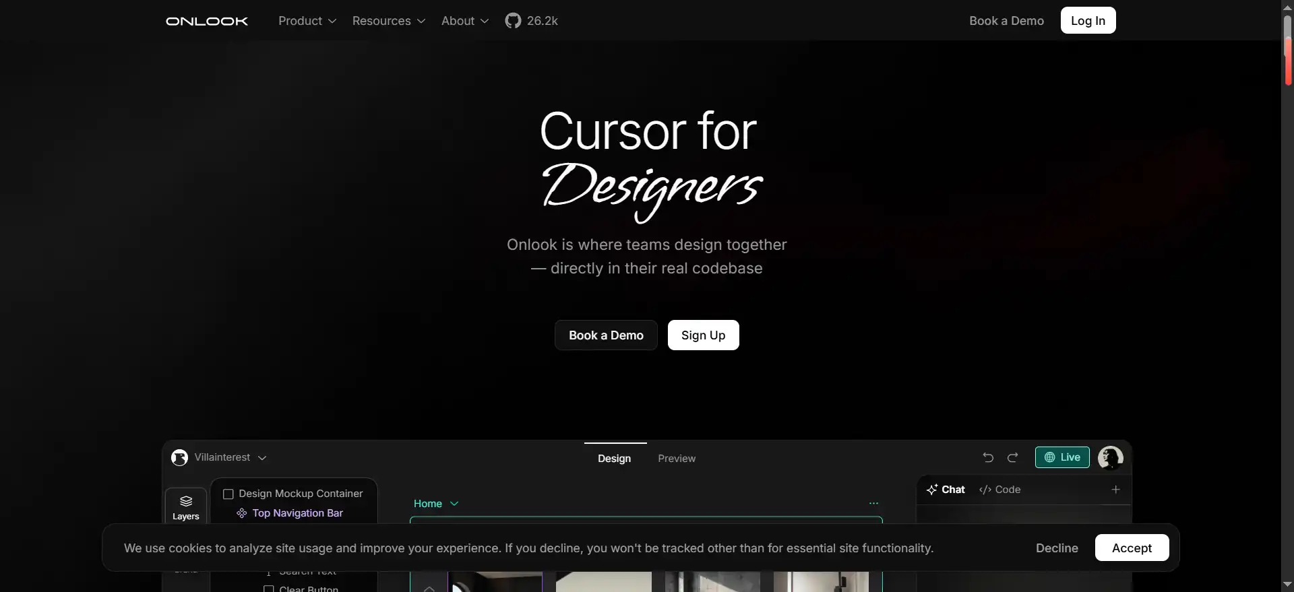
Task: Open the Villainterest project dropdown
Action: coord(230,457)
